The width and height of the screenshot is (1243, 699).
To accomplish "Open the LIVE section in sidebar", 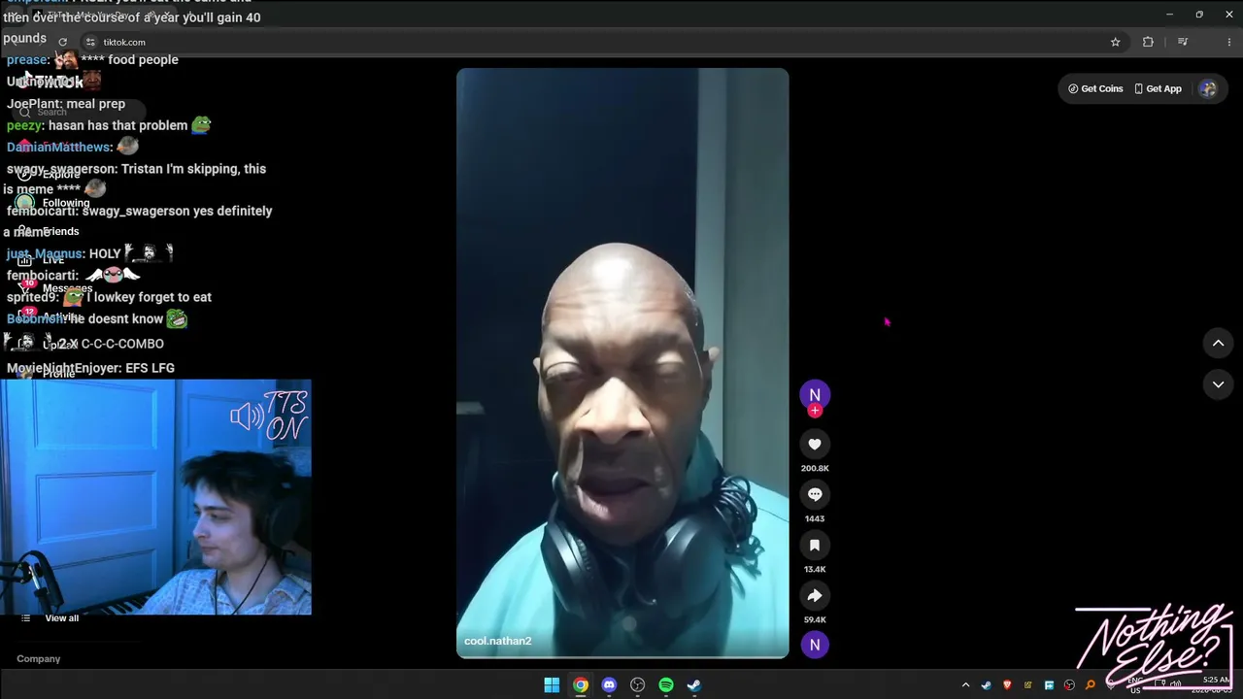I will pos(53,260).
